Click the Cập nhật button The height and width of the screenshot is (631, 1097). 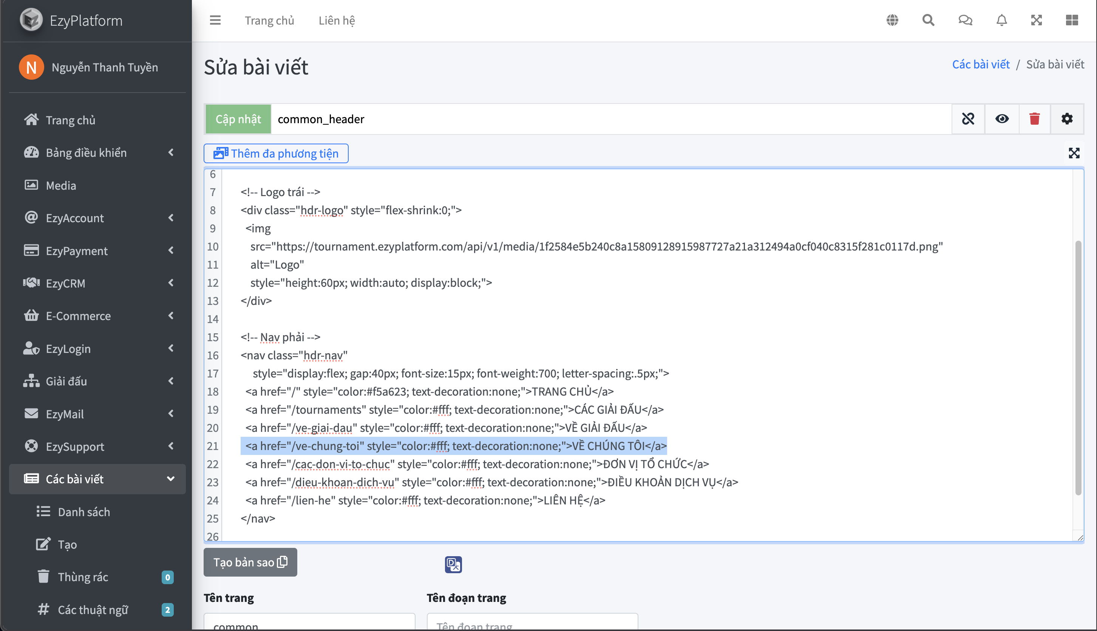tap(238, 119)
